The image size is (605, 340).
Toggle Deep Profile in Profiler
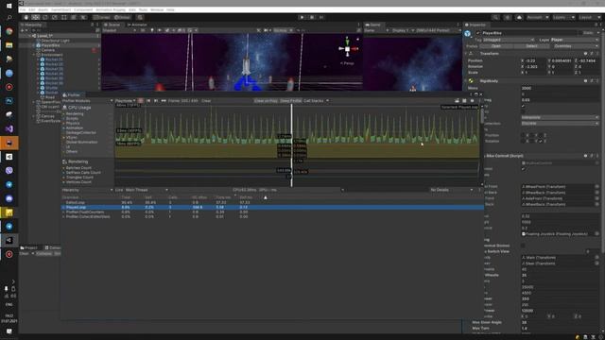point(290,101)
